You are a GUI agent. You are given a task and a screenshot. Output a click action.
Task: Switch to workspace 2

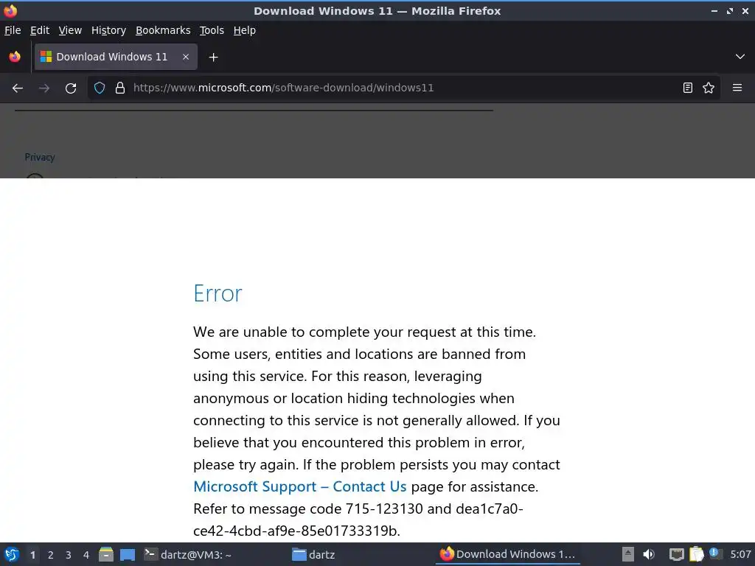point(51,555)
